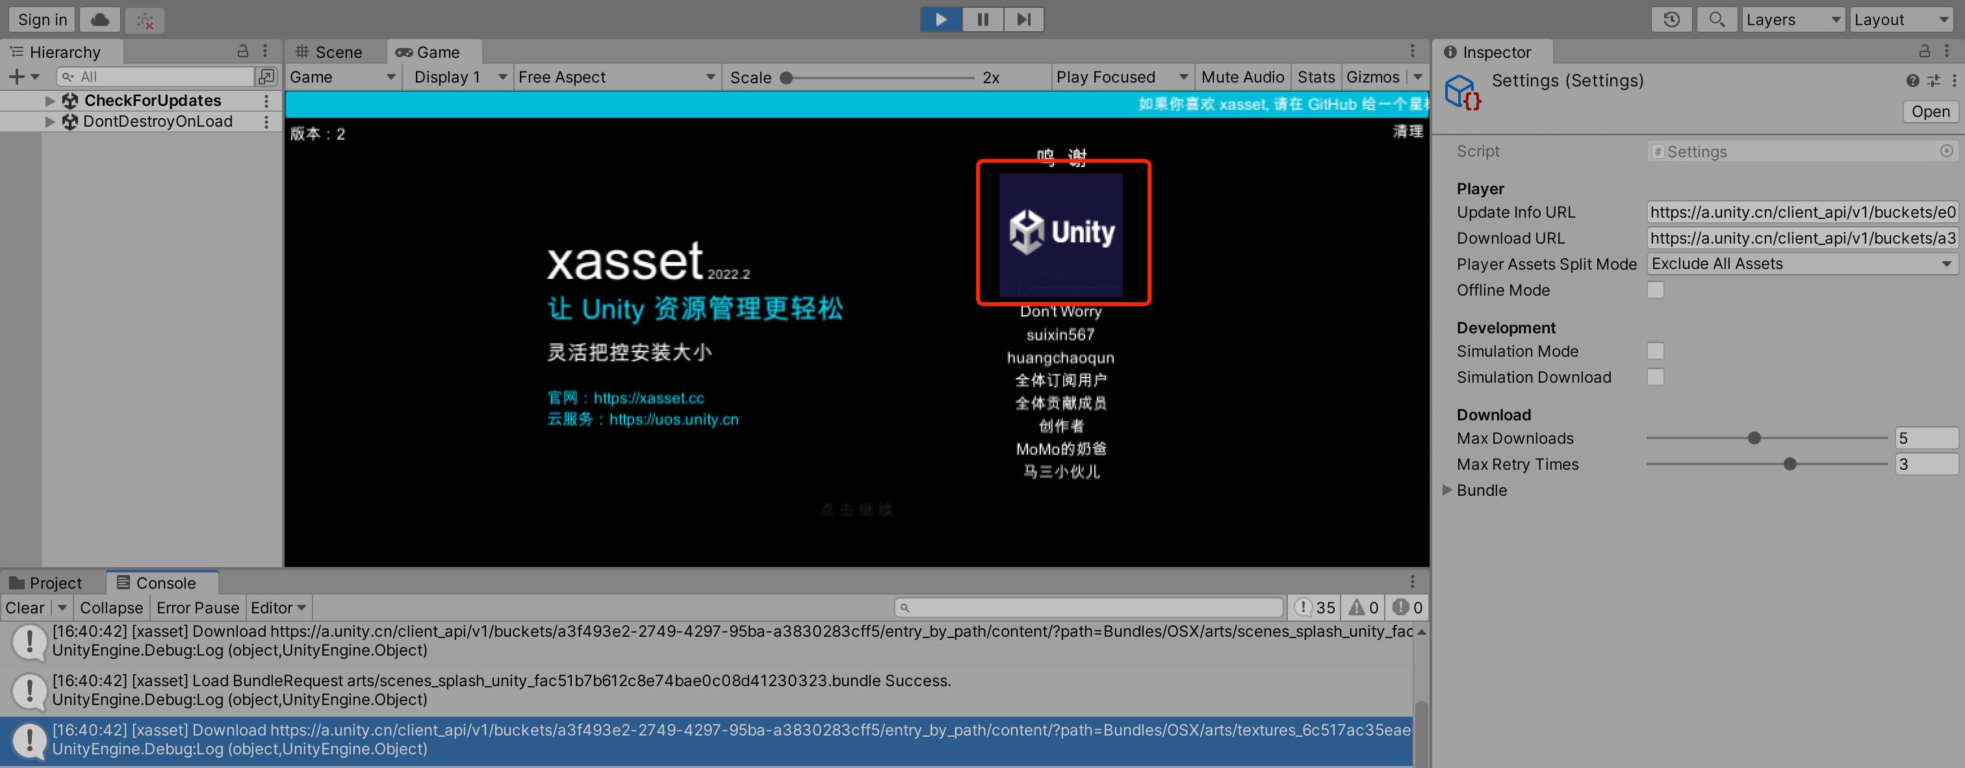Click the Play button in the toolbar

[x=940, y=19]
